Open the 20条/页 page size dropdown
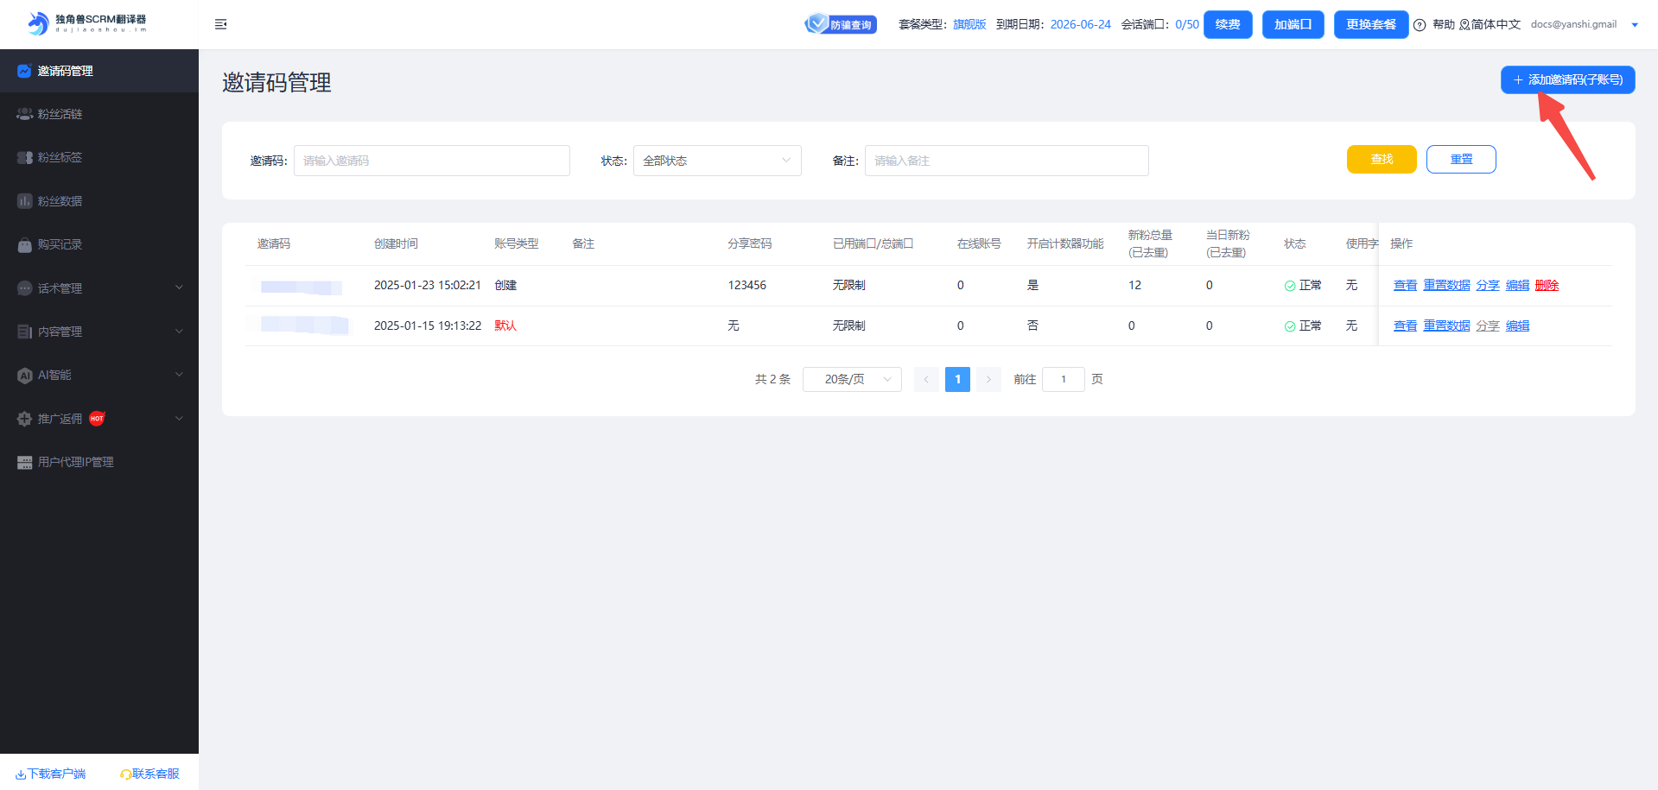This screenshot has height=790, width=1658. click(x=851, y=379)
